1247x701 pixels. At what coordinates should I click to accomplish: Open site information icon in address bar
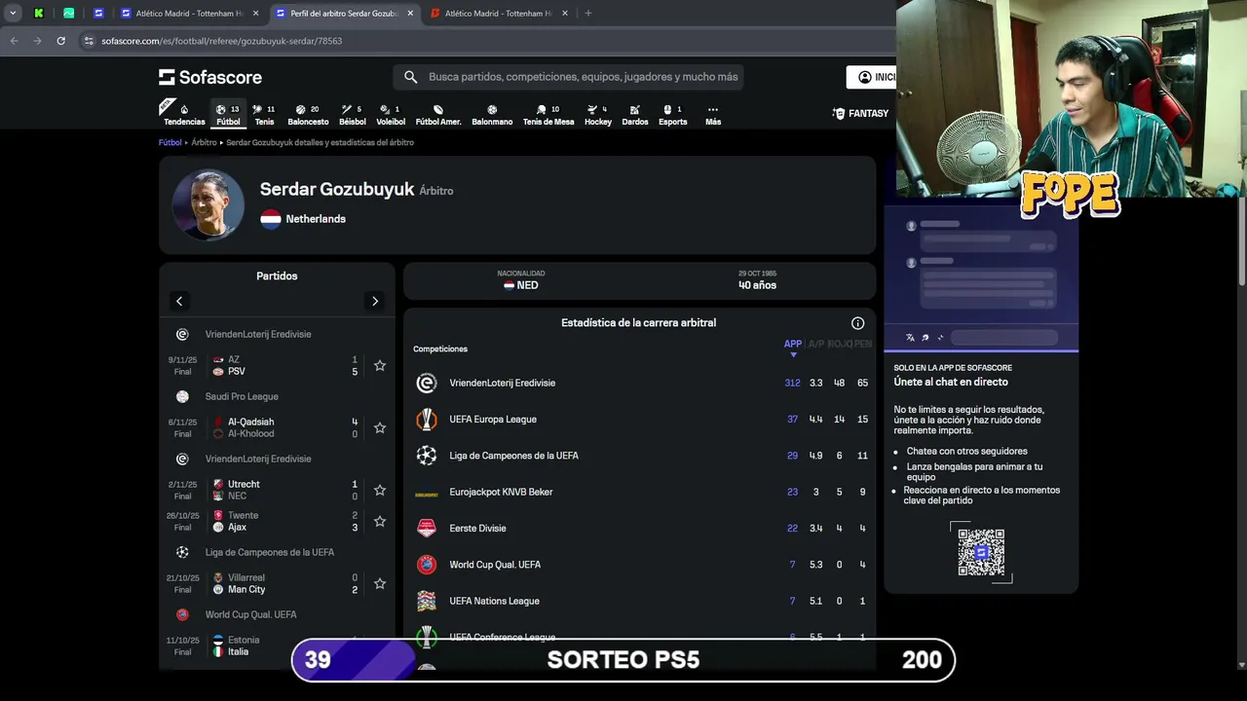89,41
